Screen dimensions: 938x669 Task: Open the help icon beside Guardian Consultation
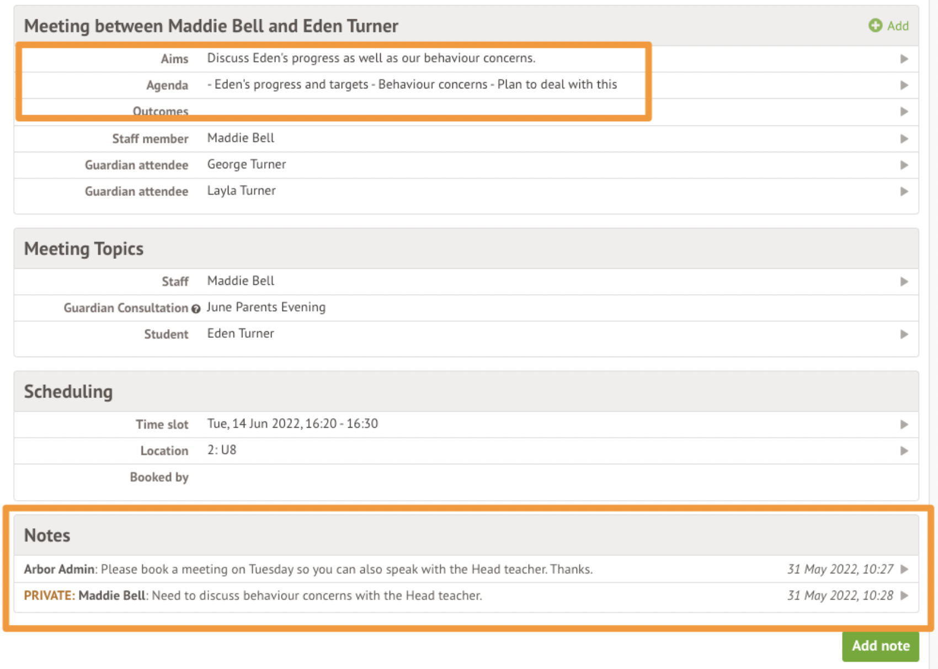(x=196, y=309)
